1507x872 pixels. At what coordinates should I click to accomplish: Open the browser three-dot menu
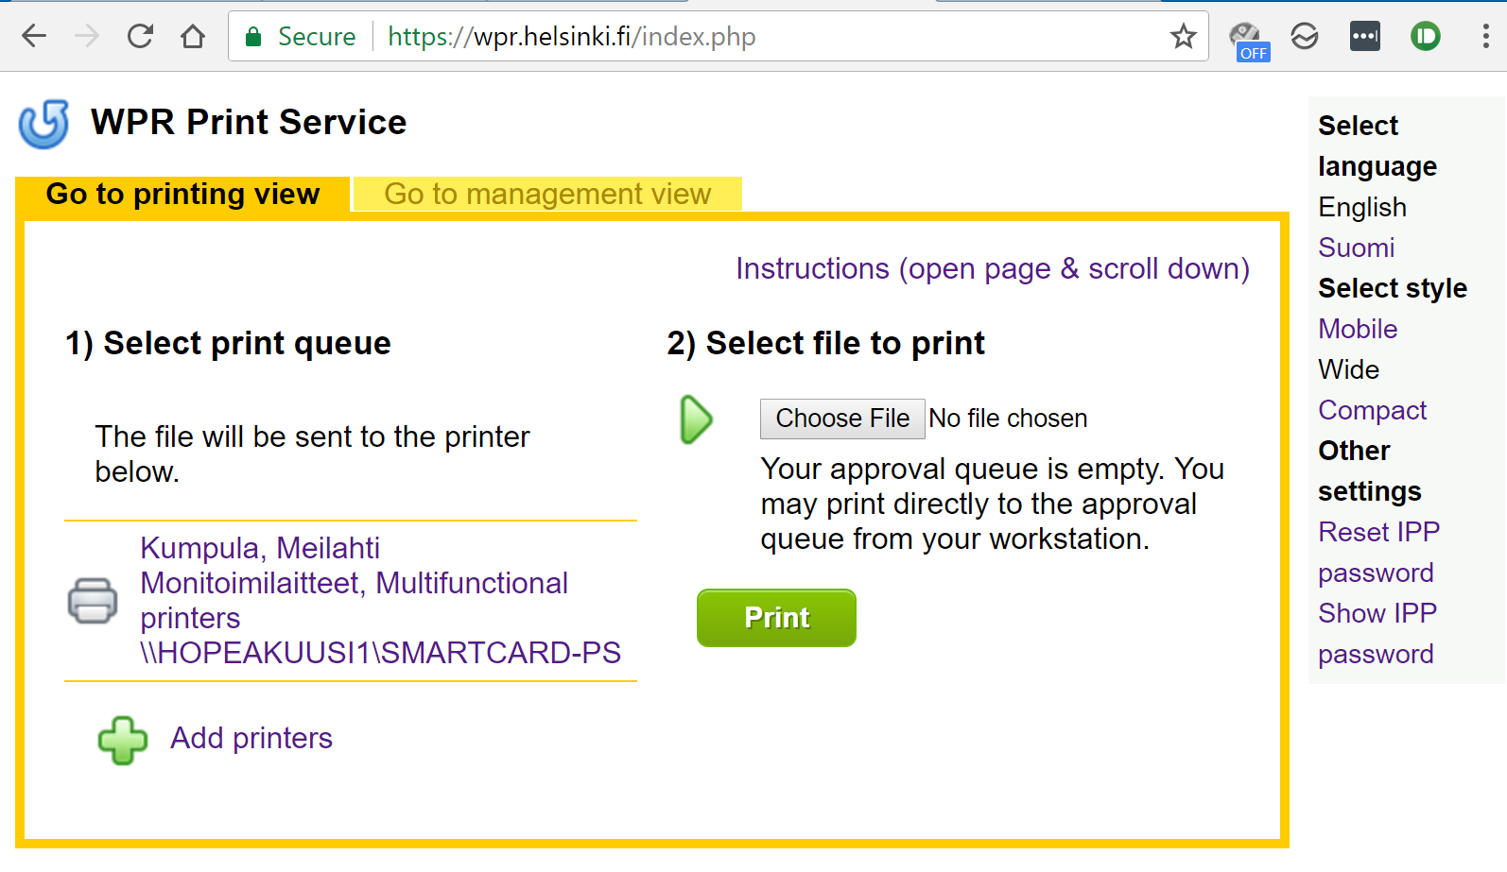1485,37
